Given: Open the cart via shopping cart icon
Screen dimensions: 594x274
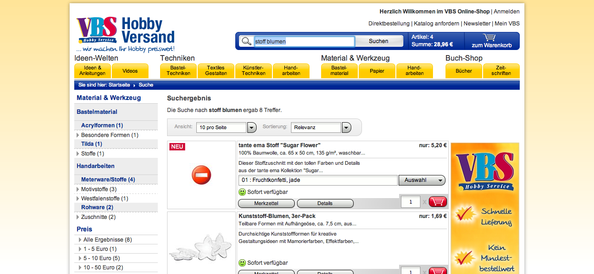Looking at the screenshot, I should point(489,37).
